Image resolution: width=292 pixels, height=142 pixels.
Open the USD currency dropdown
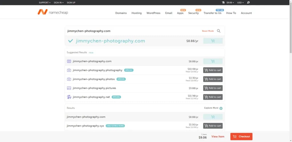pos(240,3)
